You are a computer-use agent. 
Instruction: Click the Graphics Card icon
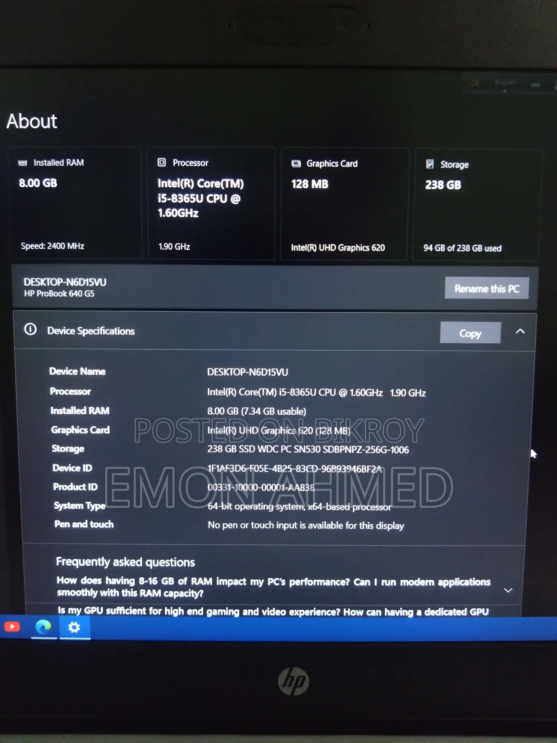(296, 164)
